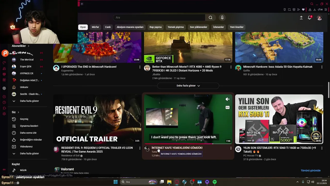The width and height of the screenshot is (330, 186).
Task: Open Better than Minecraft Movie video title
Action: pos(187,68)
